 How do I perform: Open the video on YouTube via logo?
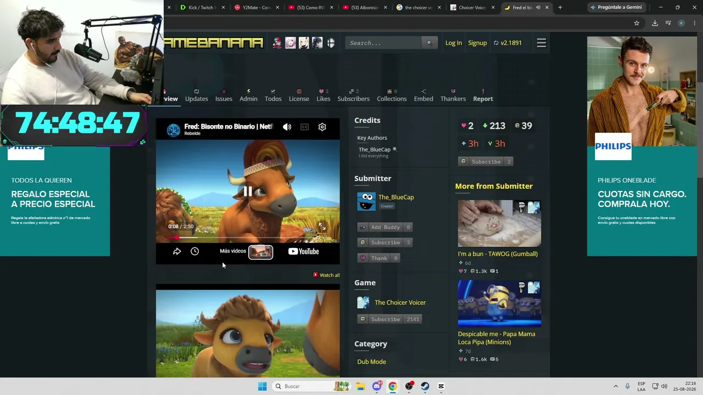[303, 251]
